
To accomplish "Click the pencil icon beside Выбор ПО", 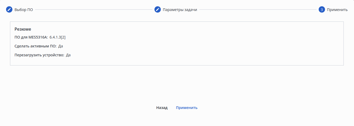I will point(9,10).
